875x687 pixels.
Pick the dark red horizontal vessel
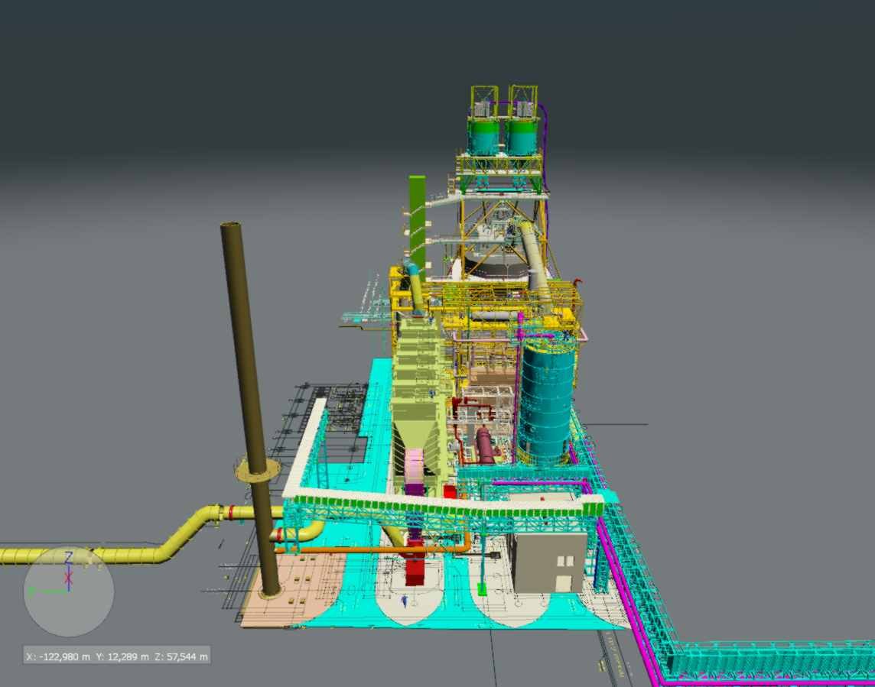(485, 446)
